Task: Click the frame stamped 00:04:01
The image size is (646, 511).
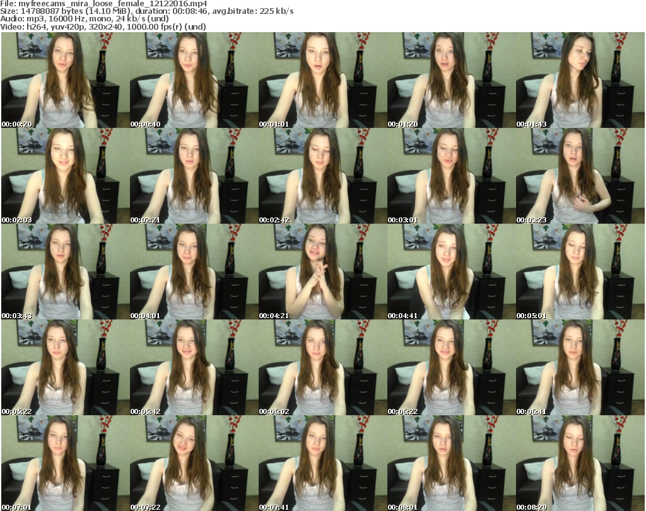Action: (x=194, y=272)
